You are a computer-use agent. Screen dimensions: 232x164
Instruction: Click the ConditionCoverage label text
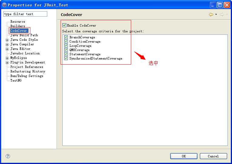click(85, 41)
